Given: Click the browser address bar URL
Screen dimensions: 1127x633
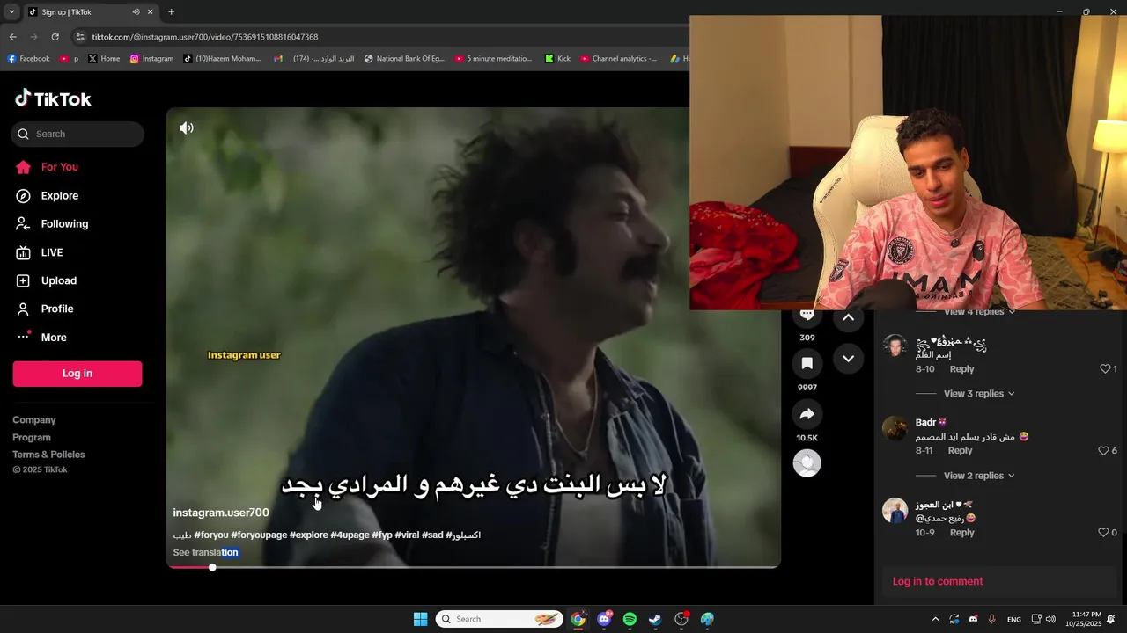Looking at the screenshot, I should (205, 37).
